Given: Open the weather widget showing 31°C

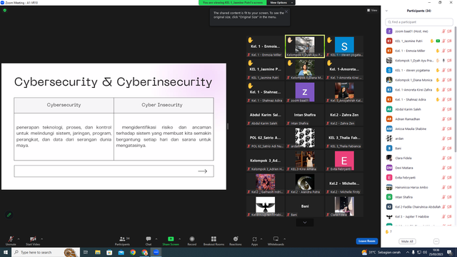Looking at the screenshot, I should [381, 252].
